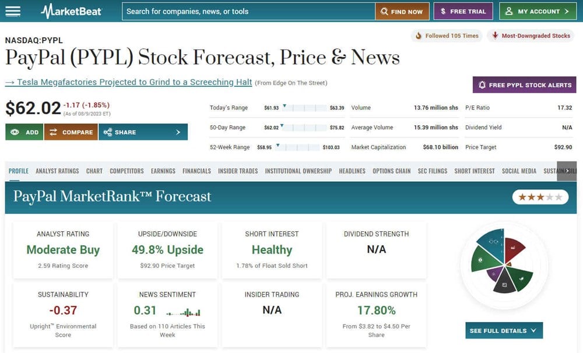Viewport: 583px width, 353px height.
Task: Switch to the Earnings tab
Action: 163,171
